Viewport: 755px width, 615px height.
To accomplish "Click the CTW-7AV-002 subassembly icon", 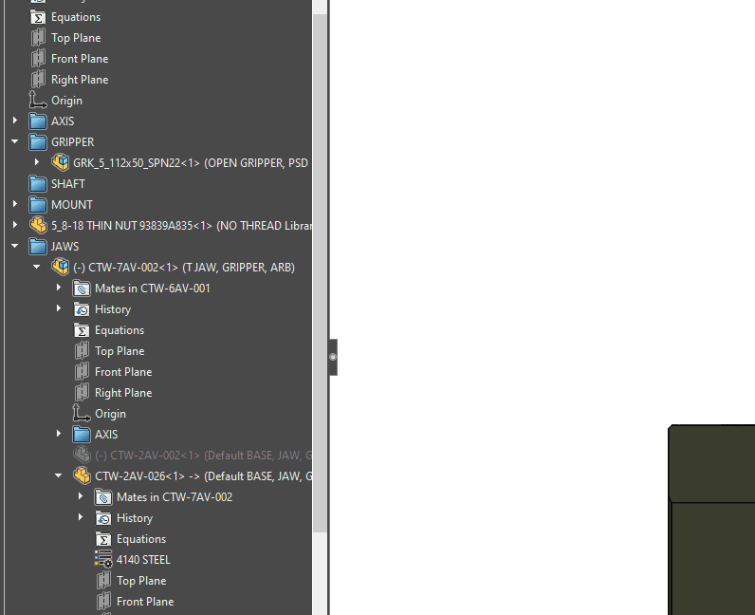I will click(60, 268).
